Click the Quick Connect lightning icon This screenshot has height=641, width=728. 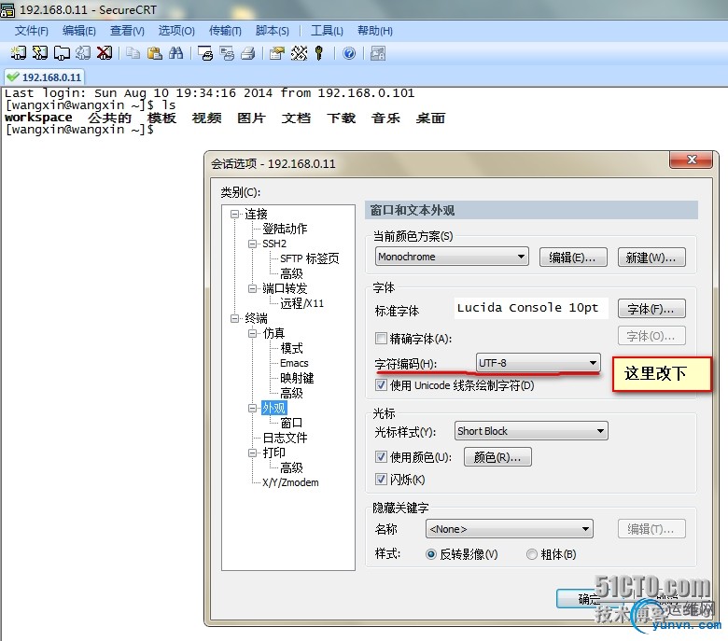[40, 53]
